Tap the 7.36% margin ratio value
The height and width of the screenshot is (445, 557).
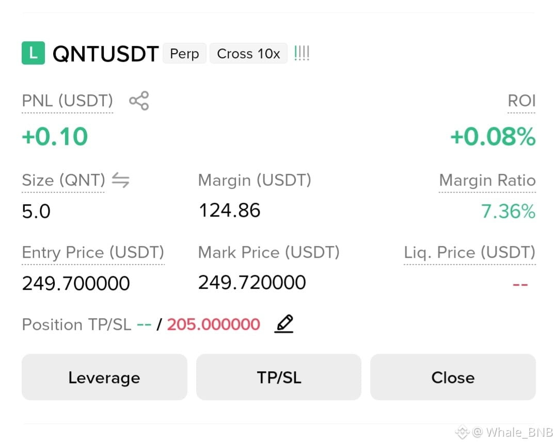(508, 211)
